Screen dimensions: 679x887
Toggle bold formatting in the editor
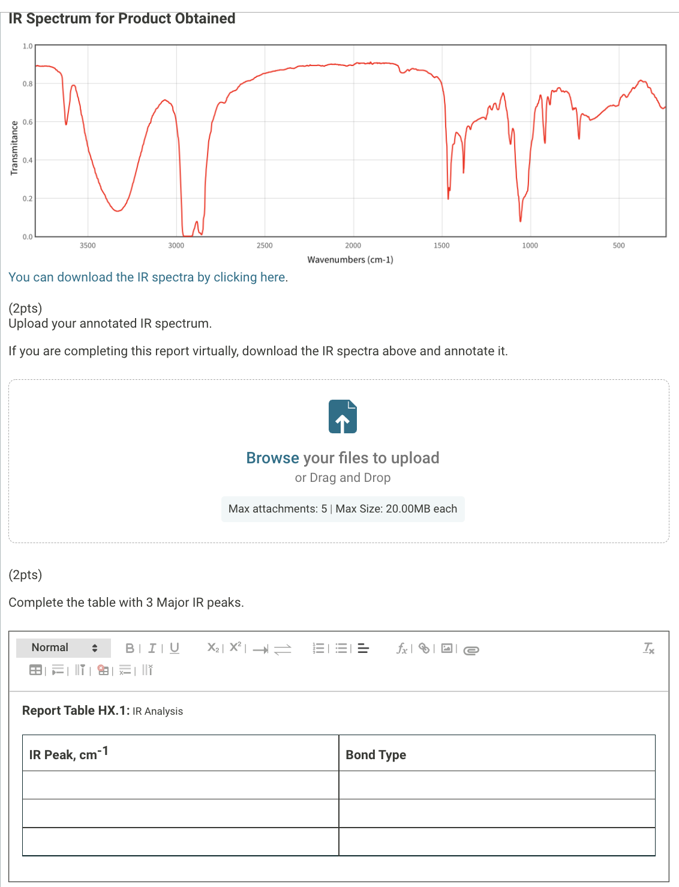pos(130,648)
